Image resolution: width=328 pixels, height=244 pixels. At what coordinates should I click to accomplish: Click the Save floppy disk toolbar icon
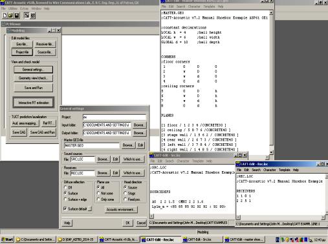click(x=17, y=15)
